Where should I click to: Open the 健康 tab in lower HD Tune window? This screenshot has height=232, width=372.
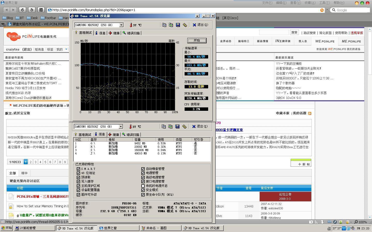114,135
